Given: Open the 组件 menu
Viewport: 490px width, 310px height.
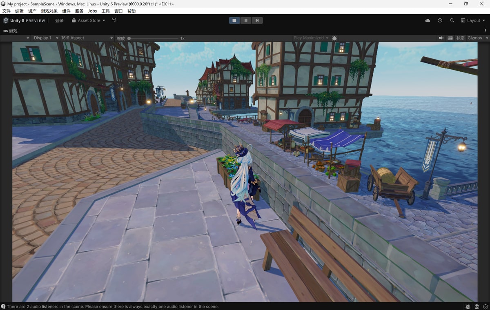Looking at the screenshot, I should 66,11.
